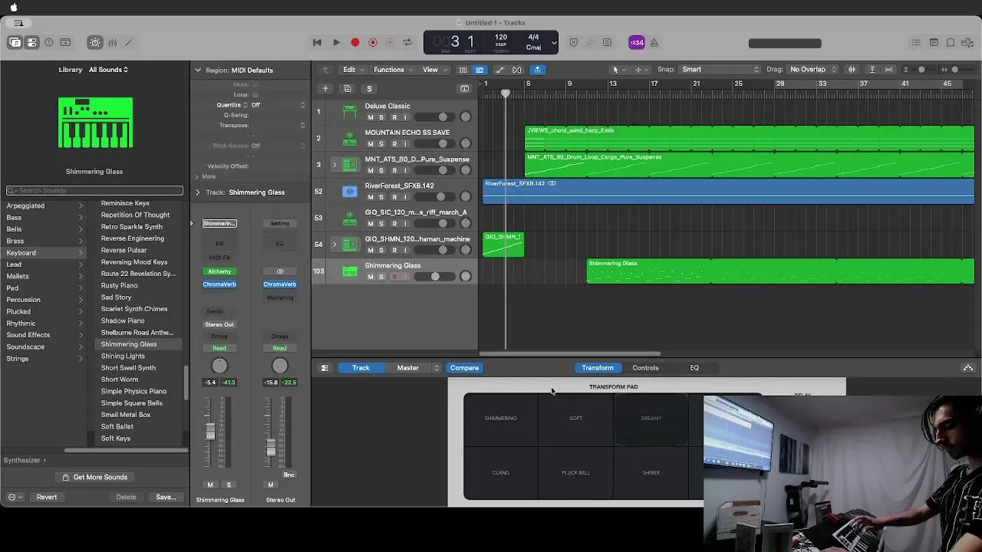Screen dimensions: 982x552
Task: Collapse the Region MIDI Defaults section
Action: (x=198, y=70)
